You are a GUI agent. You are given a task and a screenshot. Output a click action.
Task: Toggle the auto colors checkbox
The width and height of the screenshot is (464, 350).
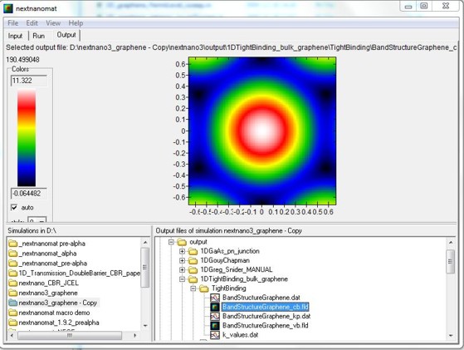[x=14, y=208]
